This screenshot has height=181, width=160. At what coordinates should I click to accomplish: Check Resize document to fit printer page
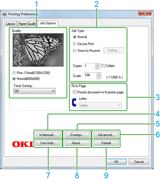(75, 92)
